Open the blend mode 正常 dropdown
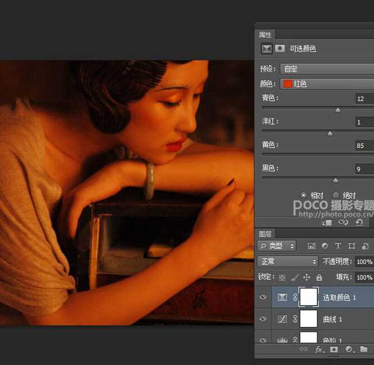The image size is (374, 365). [x=288, y=262]
